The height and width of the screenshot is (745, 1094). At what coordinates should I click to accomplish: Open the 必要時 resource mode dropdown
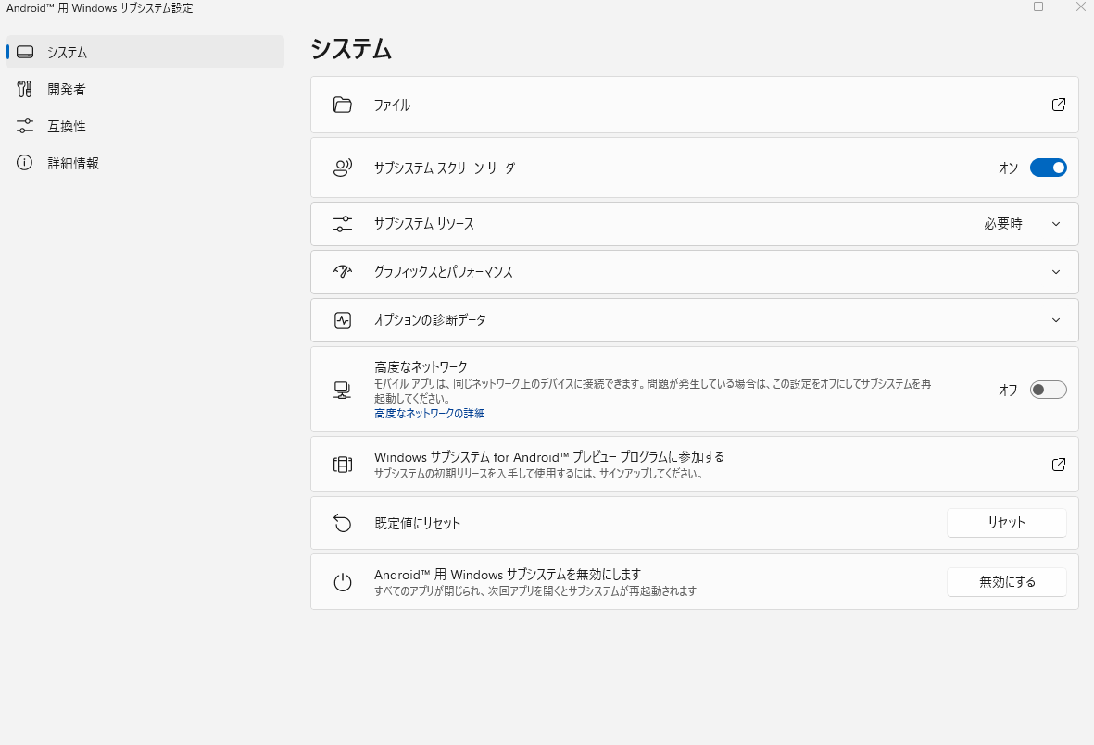pos(1003,224)
